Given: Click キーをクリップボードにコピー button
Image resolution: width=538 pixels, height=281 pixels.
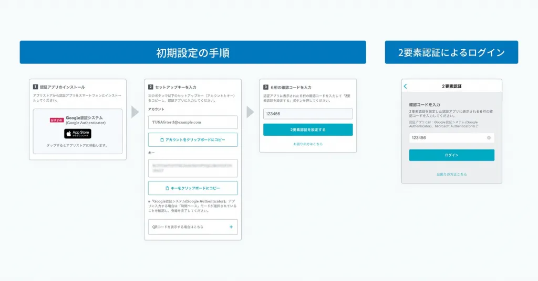Looking at the screenshot, I should point(193,188).
